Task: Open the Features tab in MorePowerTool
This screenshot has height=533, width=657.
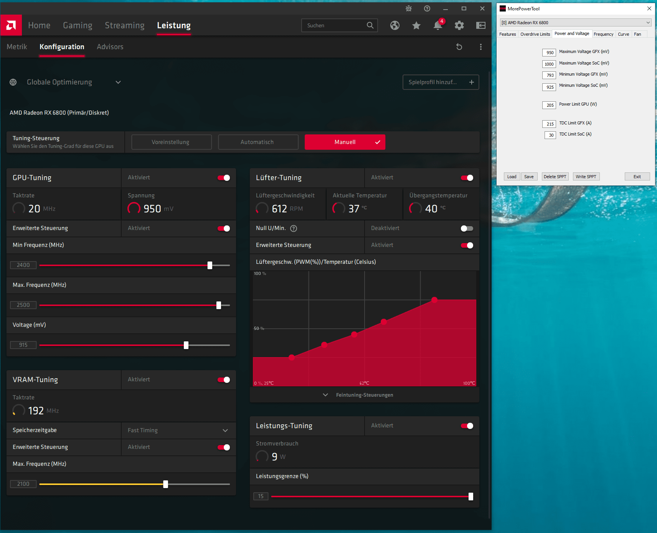Action: pos(507,34)
